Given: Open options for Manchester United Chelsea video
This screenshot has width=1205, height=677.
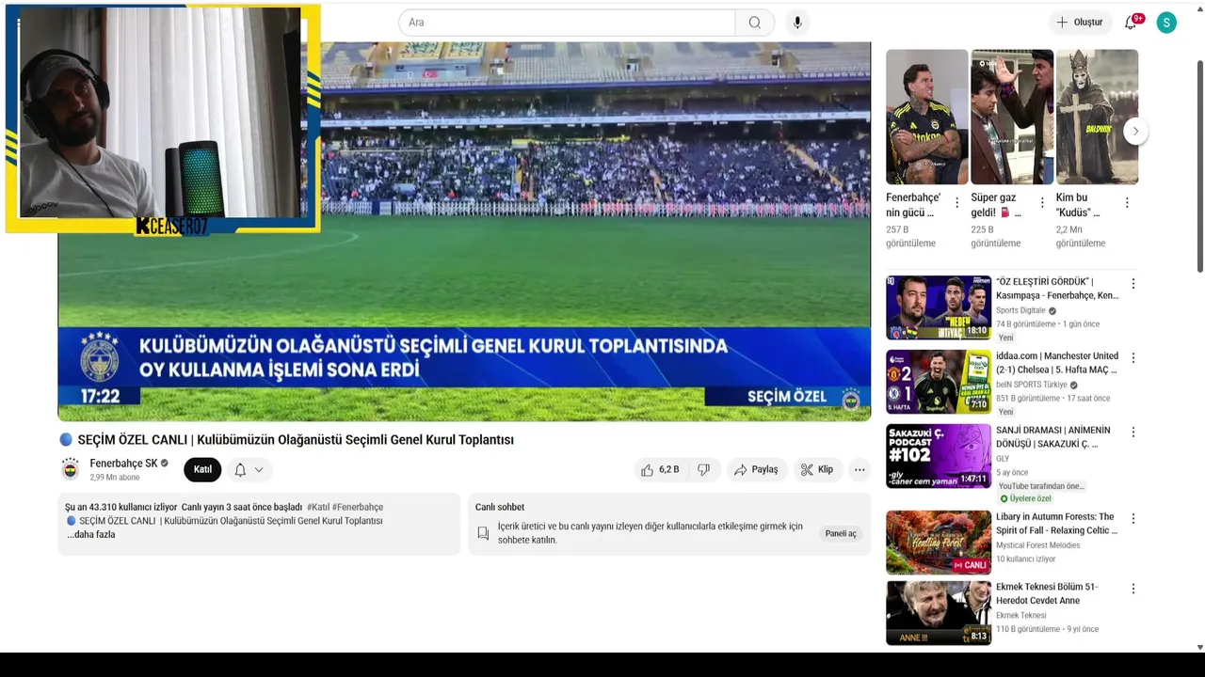Looking at the screenshot, I should (1133, 357).
